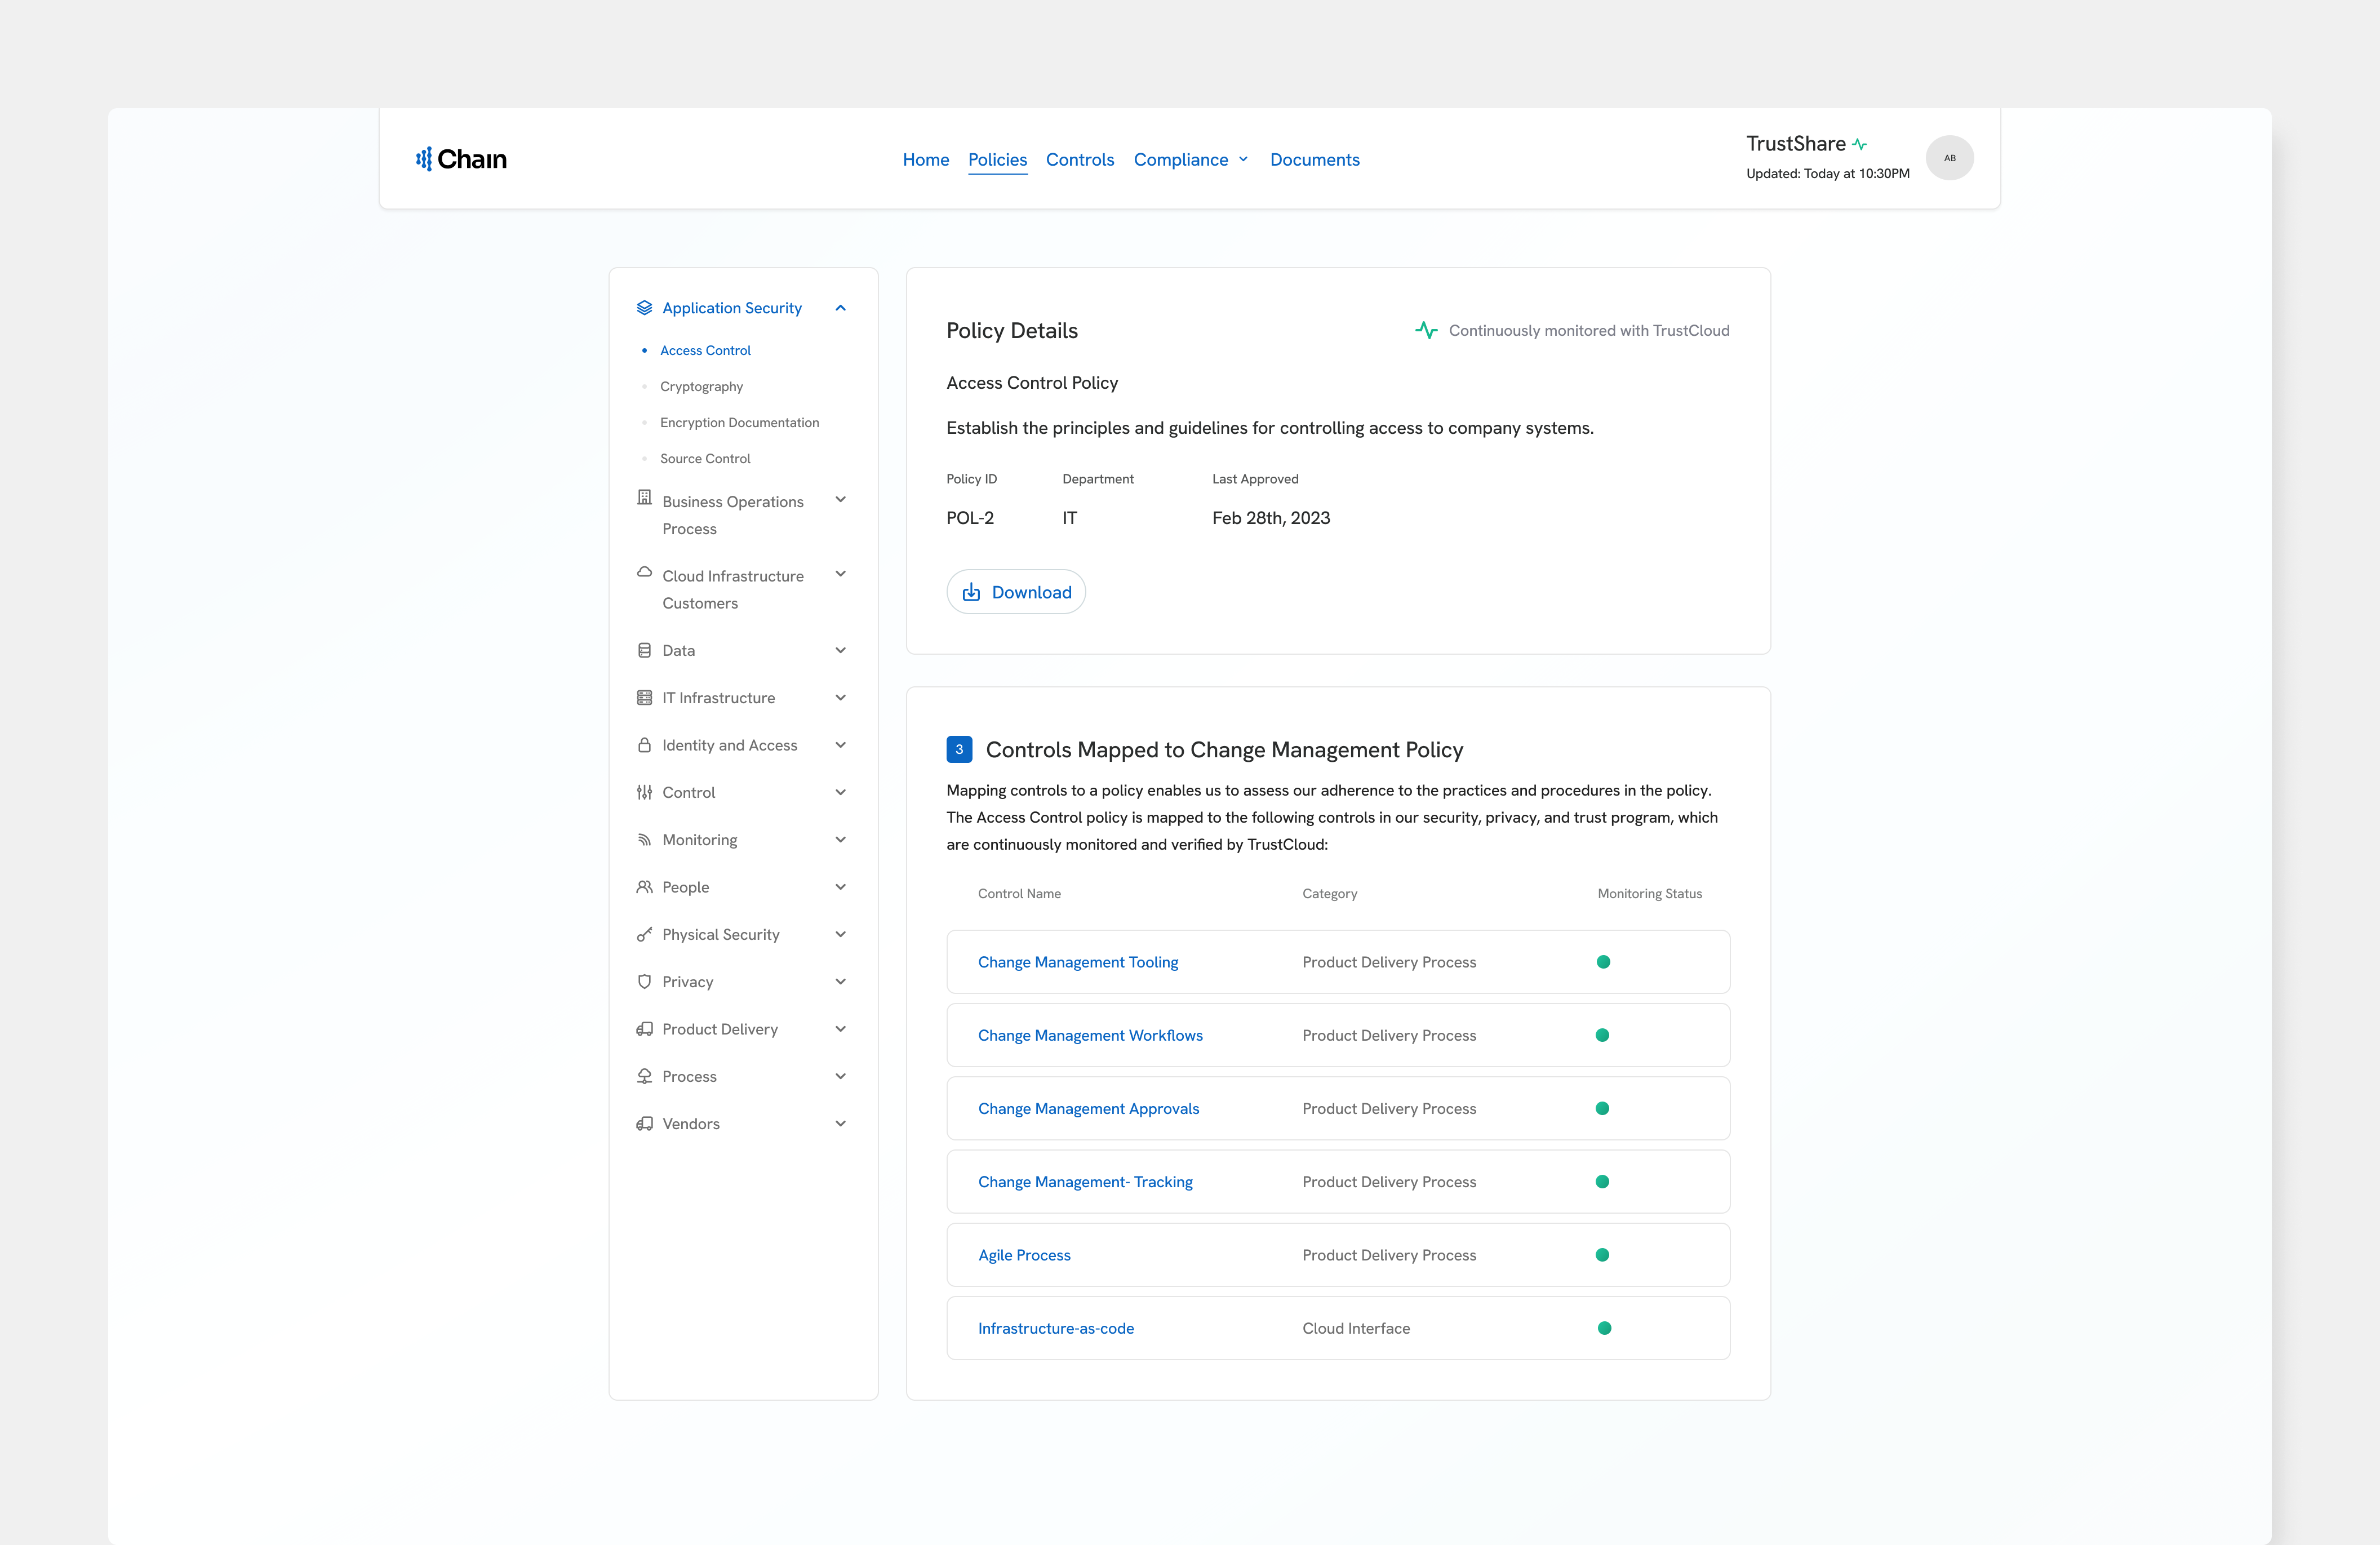The image size is (2380, 1545).
Task: Click Change Management Approvals status dot
Action: pos(1602,1108)
